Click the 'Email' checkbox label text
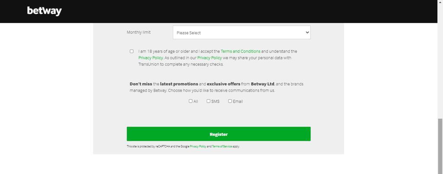Viewport: 443px width, 174px height. 238,101
